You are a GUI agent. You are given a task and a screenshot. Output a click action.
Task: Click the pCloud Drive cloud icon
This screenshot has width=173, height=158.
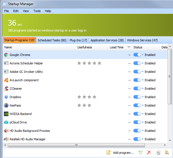6,122
